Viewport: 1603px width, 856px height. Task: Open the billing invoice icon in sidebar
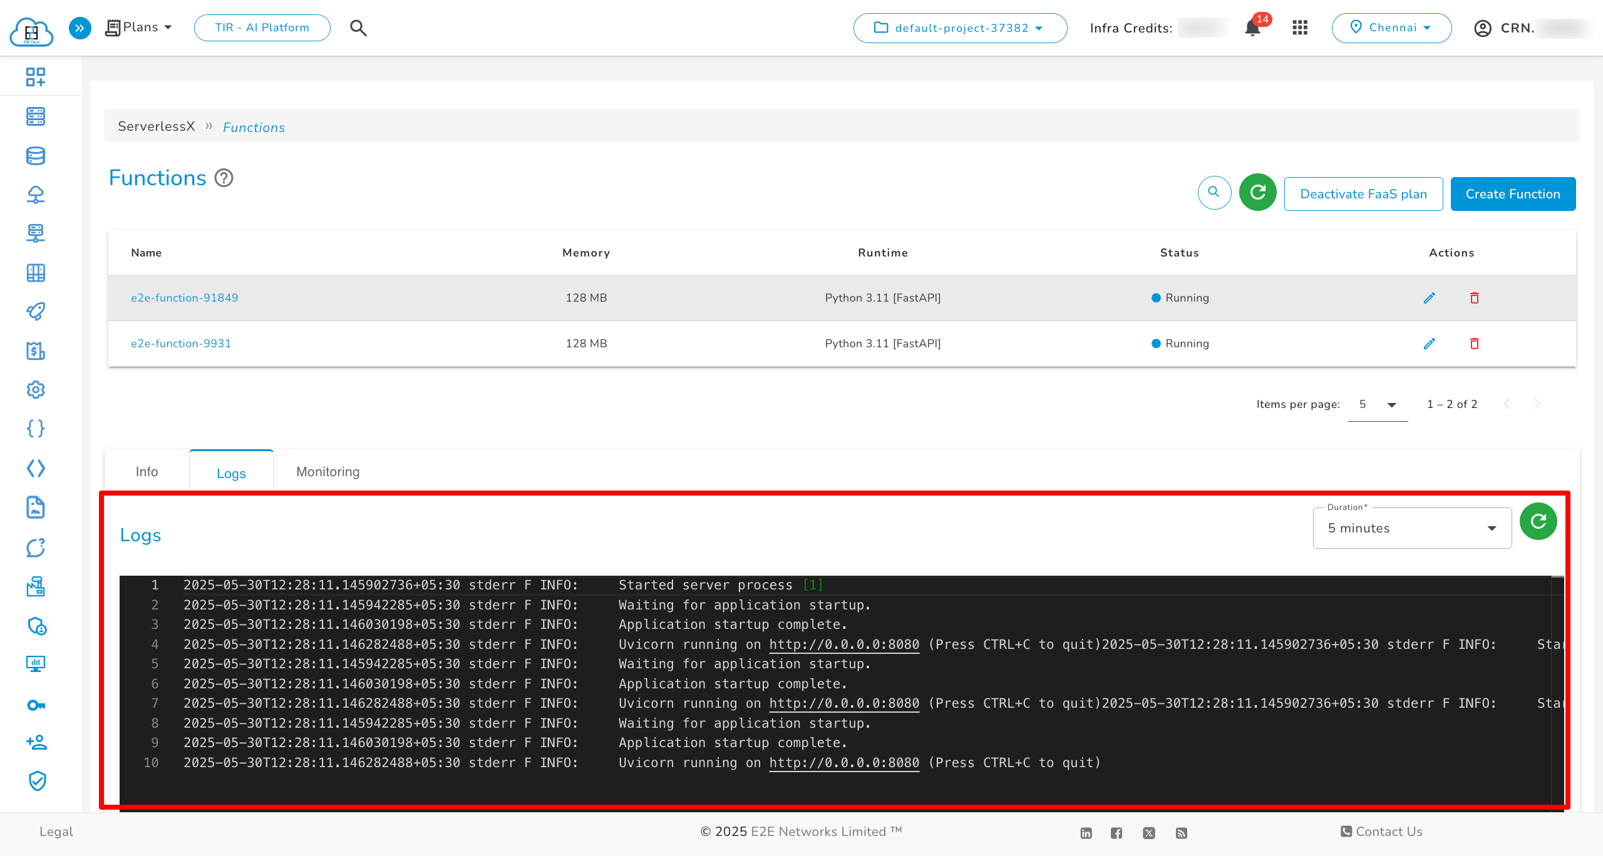pos(36,351)
